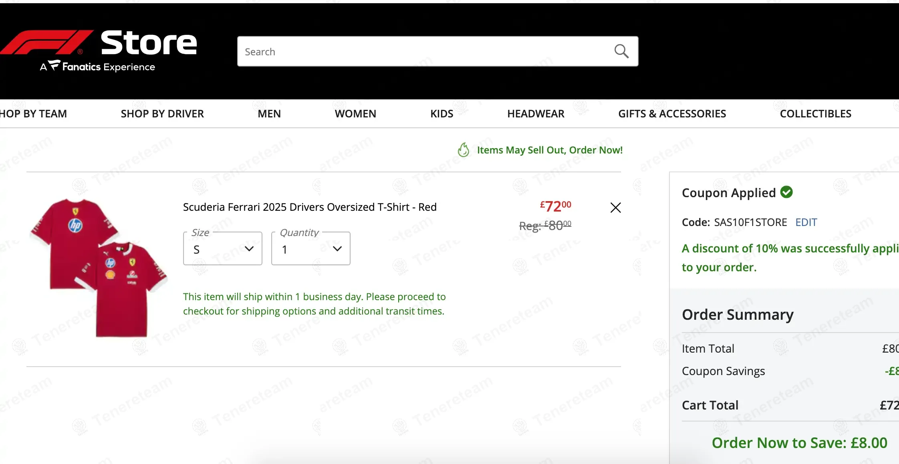Click the Items May Sell Out notice
The width and height of the screenshot is (899, 464).
coord(549,150)
